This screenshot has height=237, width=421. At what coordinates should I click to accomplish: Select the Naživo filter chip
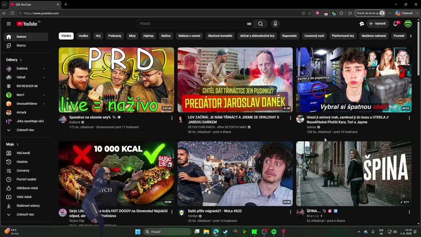point(166,36)
